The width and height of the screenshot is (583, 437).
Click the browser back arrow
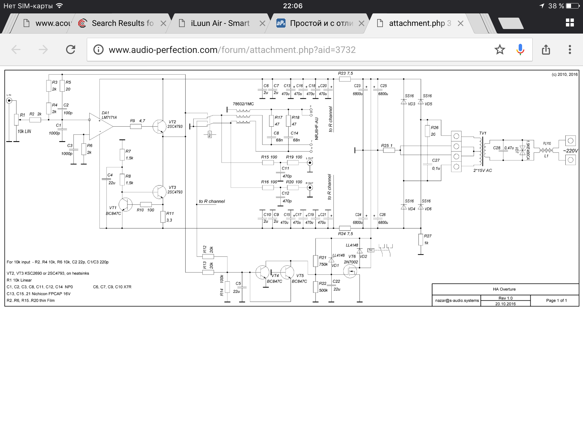(x=16, y=50)
